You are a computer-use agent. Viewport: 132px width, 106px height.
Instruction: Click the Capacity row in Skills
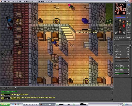pyautogui.click(x=122, y=56)
